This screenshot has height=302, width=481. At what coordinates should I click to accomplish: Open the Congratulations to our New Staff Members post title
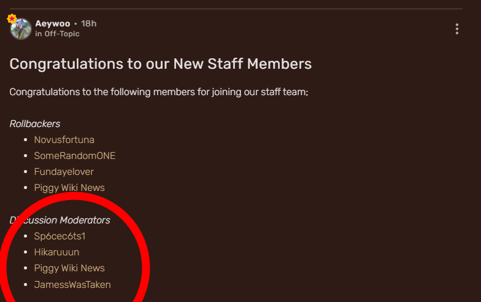(161, 64)
